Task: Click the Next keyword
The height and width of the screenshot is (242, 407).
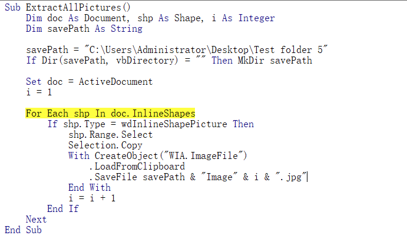Action: (x=36, y=219)
